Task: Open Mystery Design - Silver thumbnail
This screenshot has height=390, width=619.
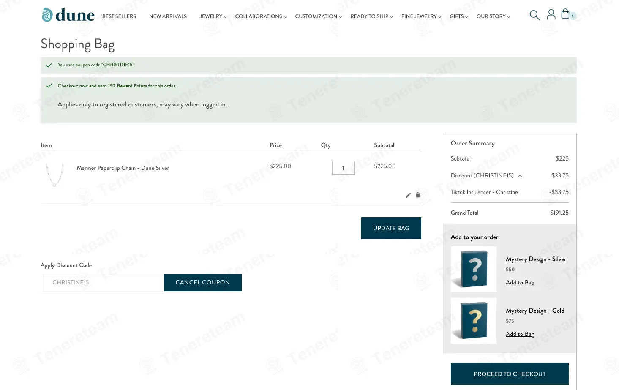Action: pyautogui.click(x=474, y=269)
